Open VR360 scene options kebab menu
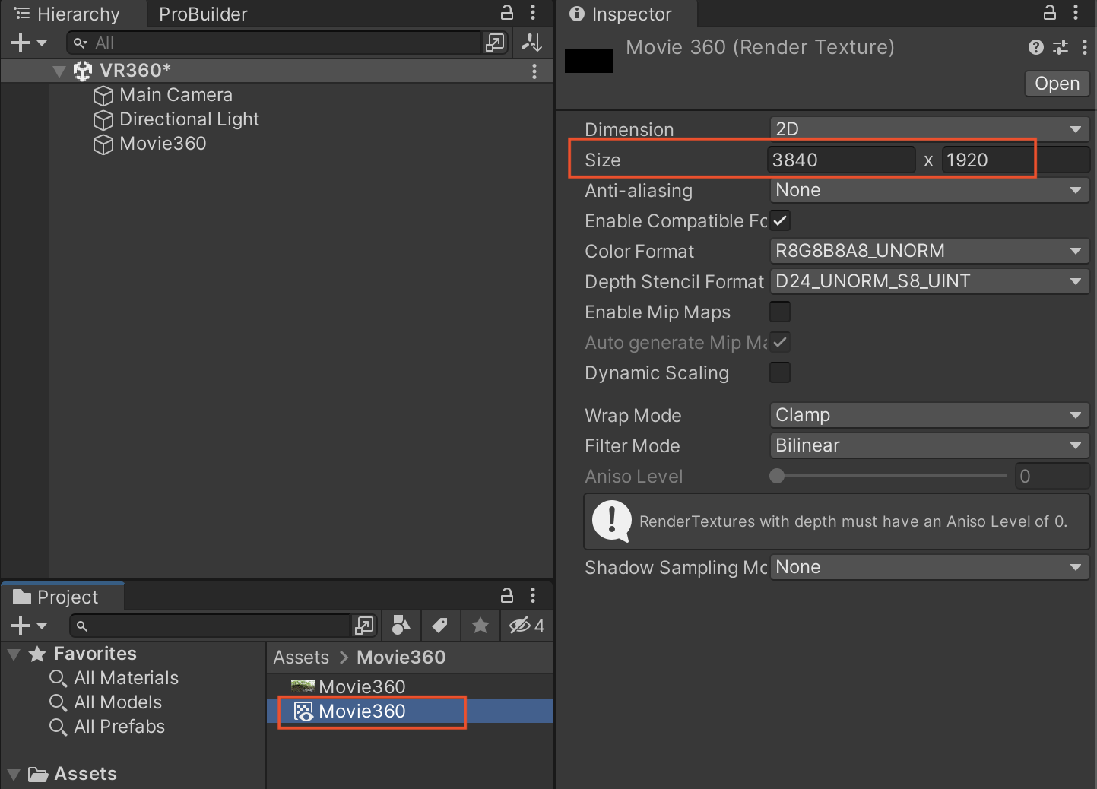This screenshot has height=789, width=1097. pos(534,71)
